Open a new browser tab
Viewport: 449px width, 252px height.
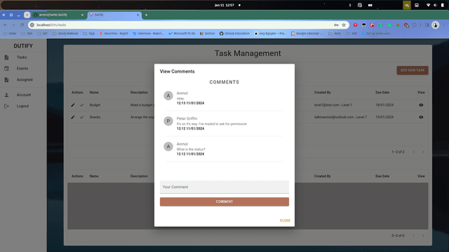tap(146, 15)
